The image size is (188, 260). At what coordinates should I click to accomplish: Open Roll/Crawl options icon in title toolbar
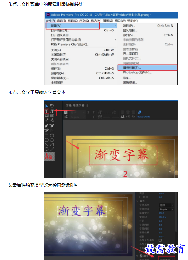(x=65, y=117)
